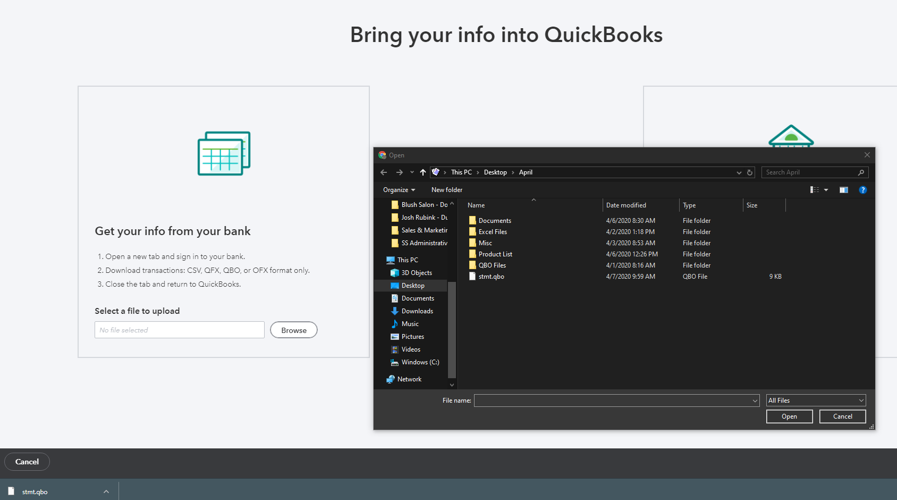The width and height of the screenshot is (897, 500).
Task: Select Network in navigation pane
Action: click(x=404, y=379)
